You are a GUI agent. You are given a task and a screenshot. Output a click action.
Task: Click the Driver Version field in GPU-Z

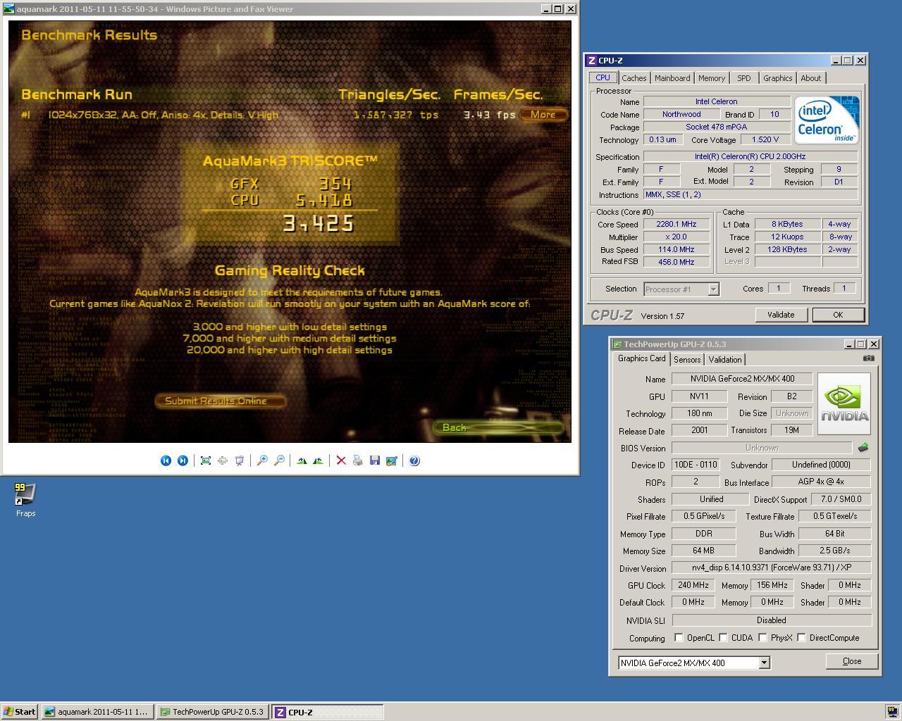(x=771, y=568)
